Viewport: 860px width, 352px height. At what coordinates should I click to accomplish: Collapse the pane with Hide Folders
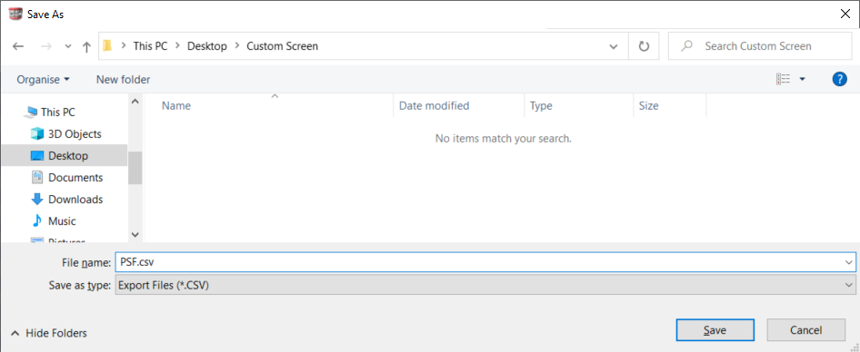(49, 333)
